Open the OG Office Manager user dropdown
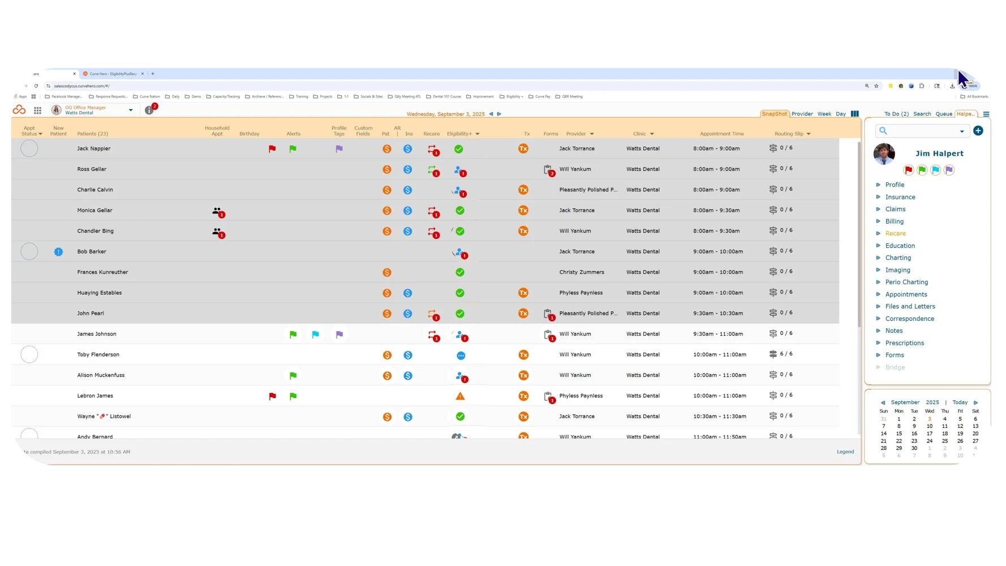 [131, 110]
